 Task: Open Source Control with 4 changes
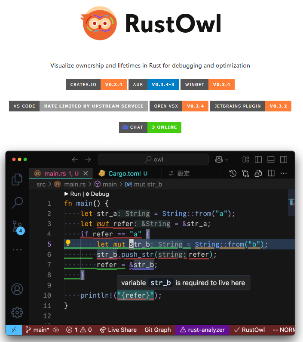(17, 227)
